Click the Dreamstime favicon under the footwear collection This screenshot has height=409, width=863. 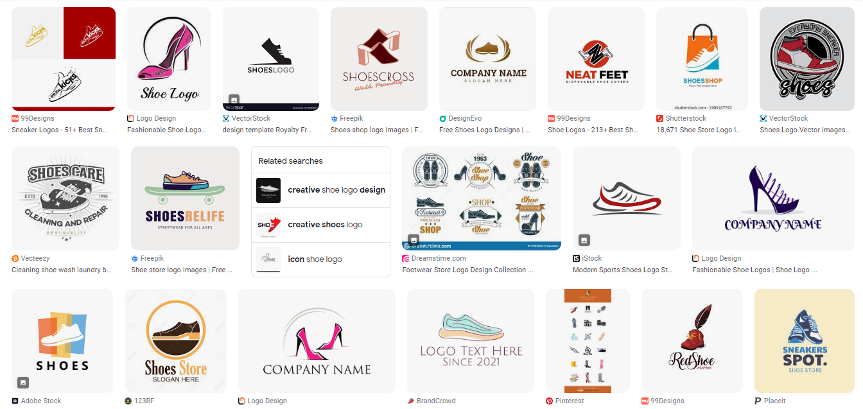pyautogui.click(x=405, y=259)
